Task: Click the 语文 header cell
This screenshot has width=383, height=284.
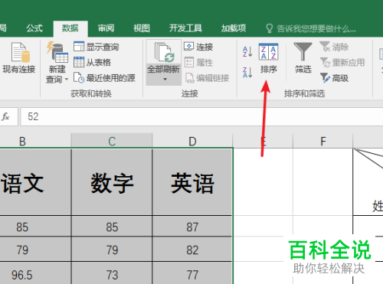Action: [x=35, y=182]
